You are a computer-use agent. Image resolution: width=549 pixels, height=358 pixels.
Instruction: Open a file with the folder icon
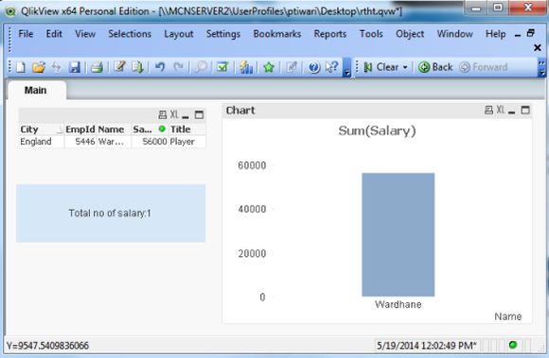[39, 67]
